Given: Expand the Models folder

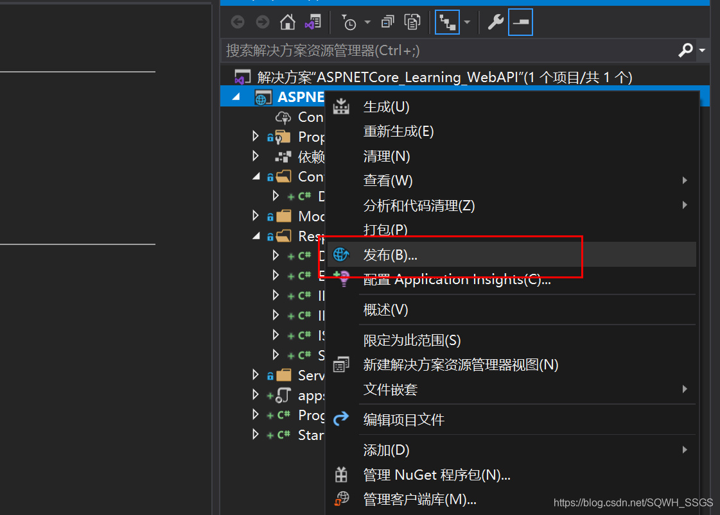Looking at the screenshot, I should (x=256, y=215).
